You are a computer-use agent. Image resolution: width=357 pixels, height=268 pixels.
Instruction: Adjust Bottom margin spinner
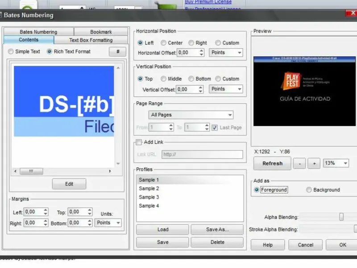tap(90, 222)
